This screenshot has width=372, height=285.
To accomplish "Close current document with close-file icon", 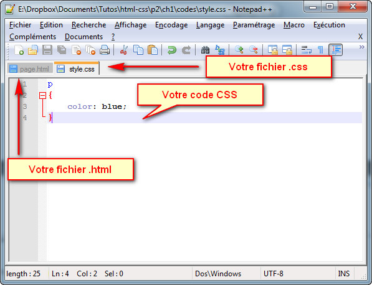I will pyautogui.click(x=76, y=50).
